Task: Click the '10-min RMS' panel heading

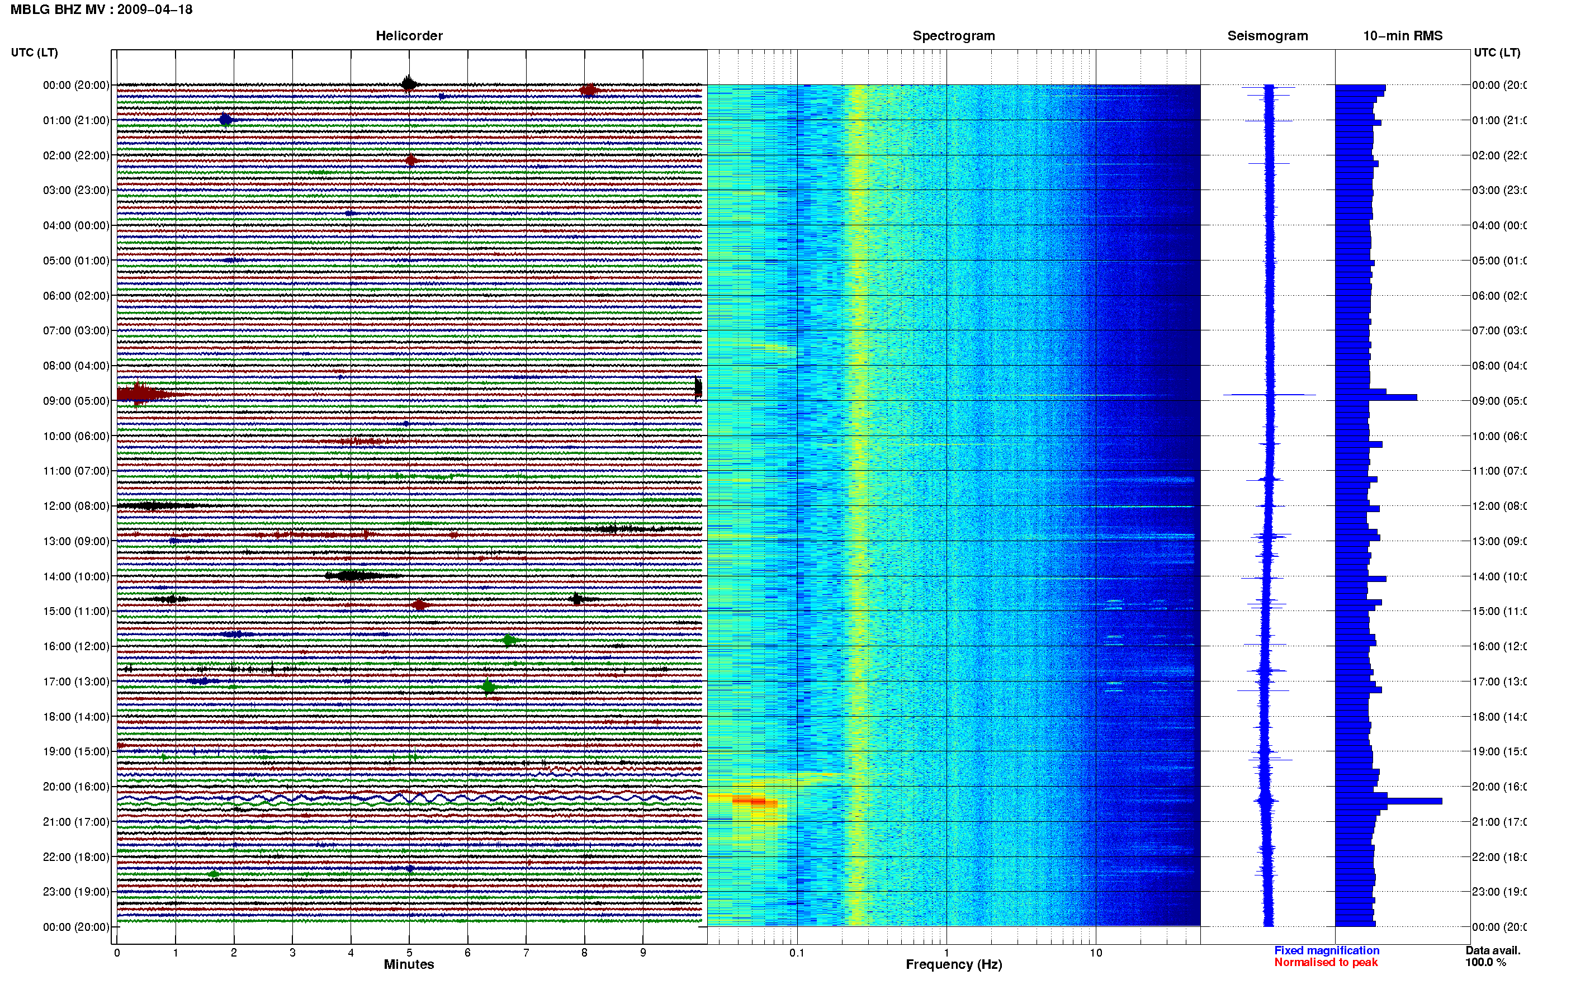Action: (1402, 36)
